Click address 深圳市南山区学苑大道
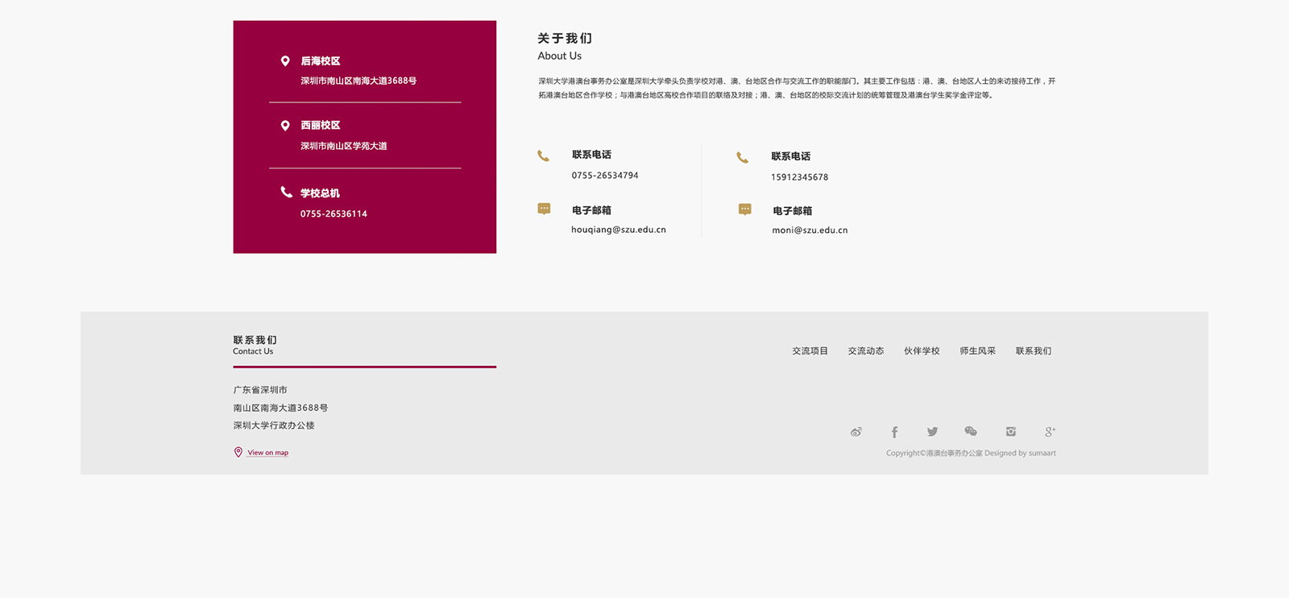 [x=344, y=146]
